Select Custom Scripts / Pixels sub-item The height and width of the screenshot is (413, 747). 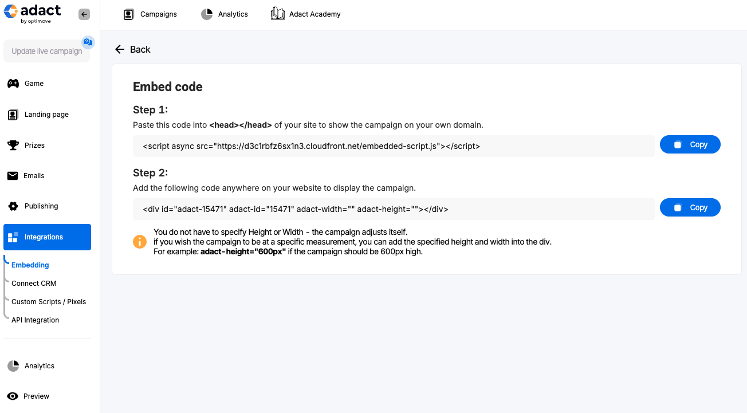click(49, 302)
